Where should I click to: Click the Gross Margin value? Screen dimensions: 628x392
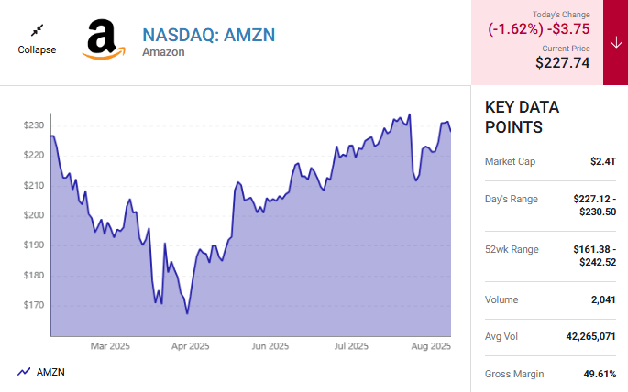point(598,374)
